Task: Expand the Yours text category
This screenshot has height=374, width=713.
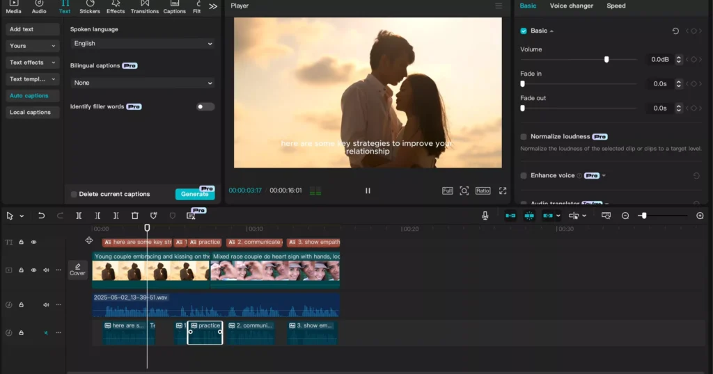Action: coord(32,46)
